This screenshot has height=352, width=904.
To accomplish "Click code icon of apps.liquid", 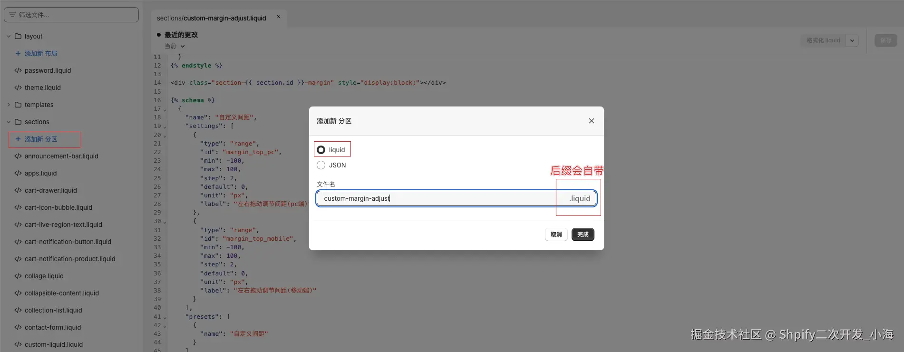I will [18, 173].
